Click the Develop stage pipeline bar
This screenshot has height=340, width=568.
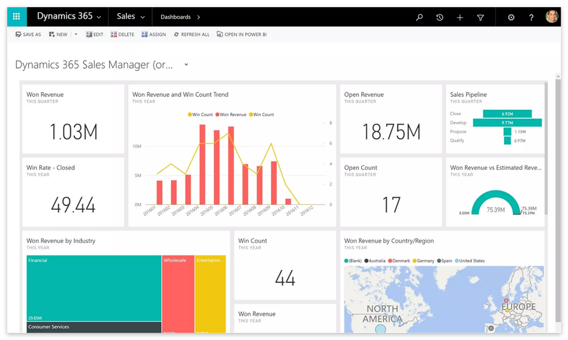pyautogui.click(x=507, y=123)
